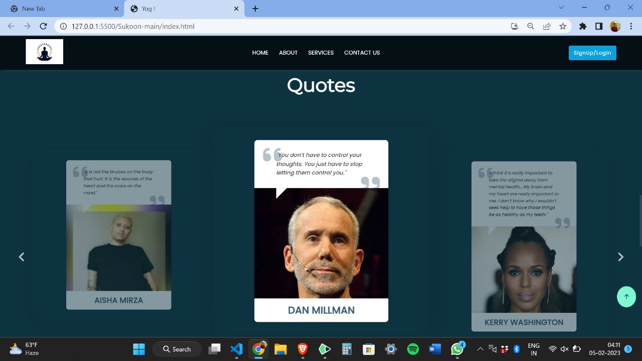The width and height of the screenshot is (642, 361).
Task: Select the Dan Millman portrait photo
Action: tap(321, 243)
